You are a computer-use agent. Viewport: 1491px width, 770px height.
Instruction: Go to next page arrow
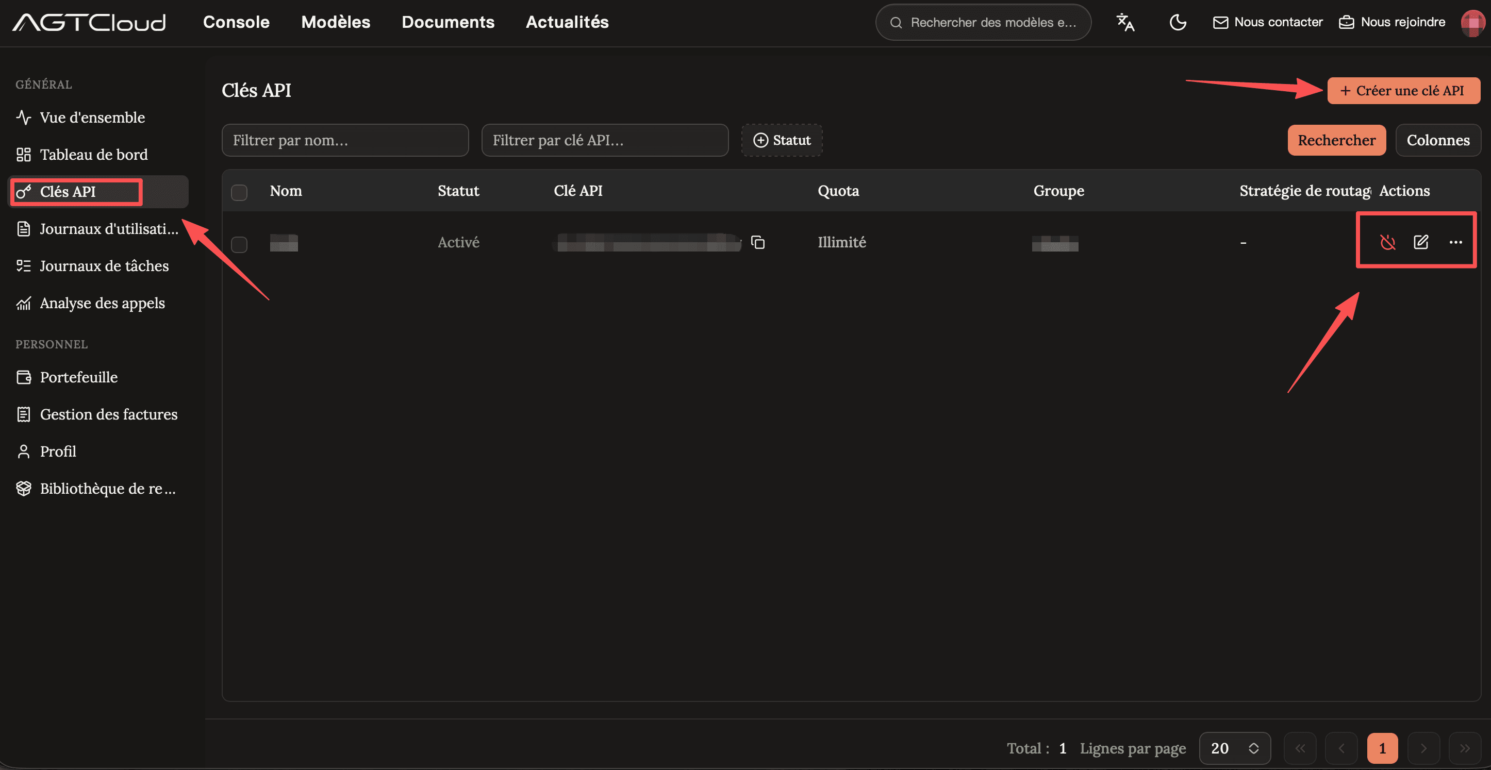(1423, 748)
